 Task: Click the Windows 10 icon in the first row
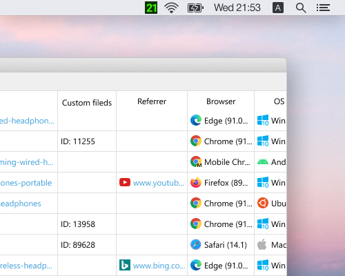263,120
